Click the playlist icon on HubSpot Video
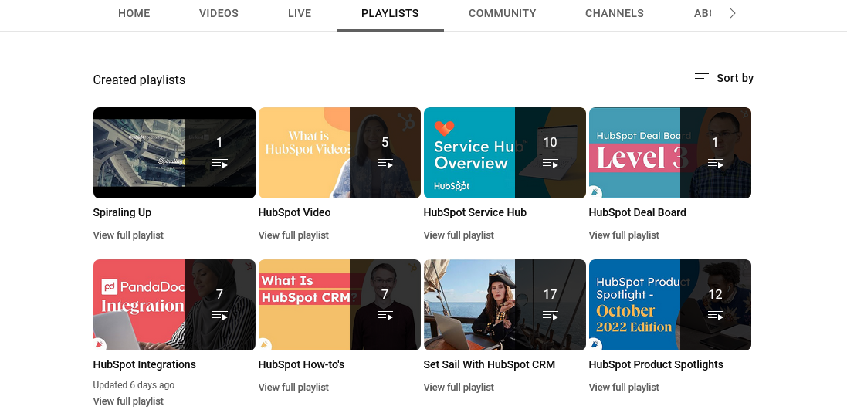 pyautogui.click(x=385, y=163)
